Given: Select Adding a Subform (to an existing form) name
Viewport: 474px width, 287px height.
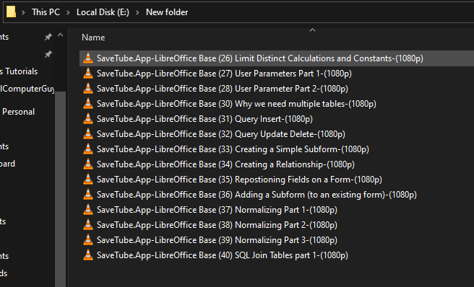Looking at the screenshot, I should (257, 195).
